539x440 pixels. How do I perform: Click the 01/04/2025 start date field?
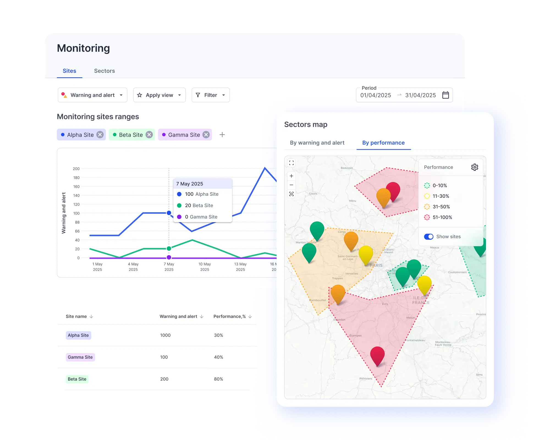375,95
